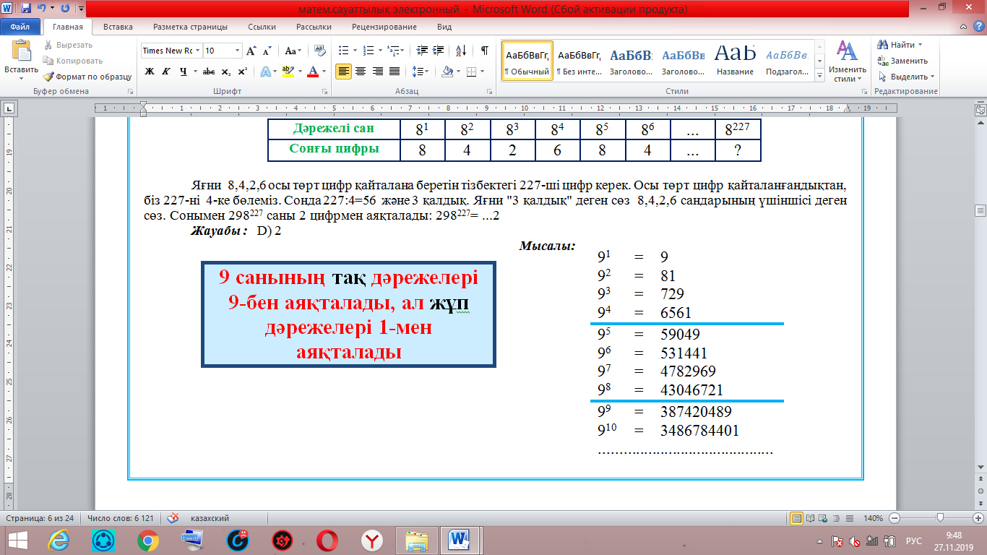
Task: Open the Times New Roman font name dropdown
Action: [x=197, y=51]
